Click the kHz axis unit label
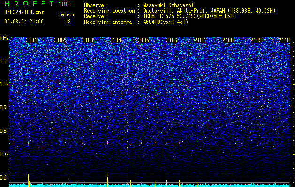 [4, 38]
